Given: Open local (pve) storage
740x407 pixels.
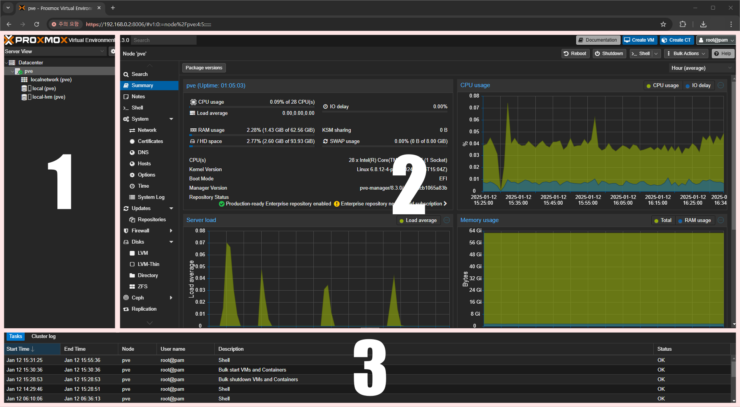Looking at the screenshot, I should pos(44,88).
